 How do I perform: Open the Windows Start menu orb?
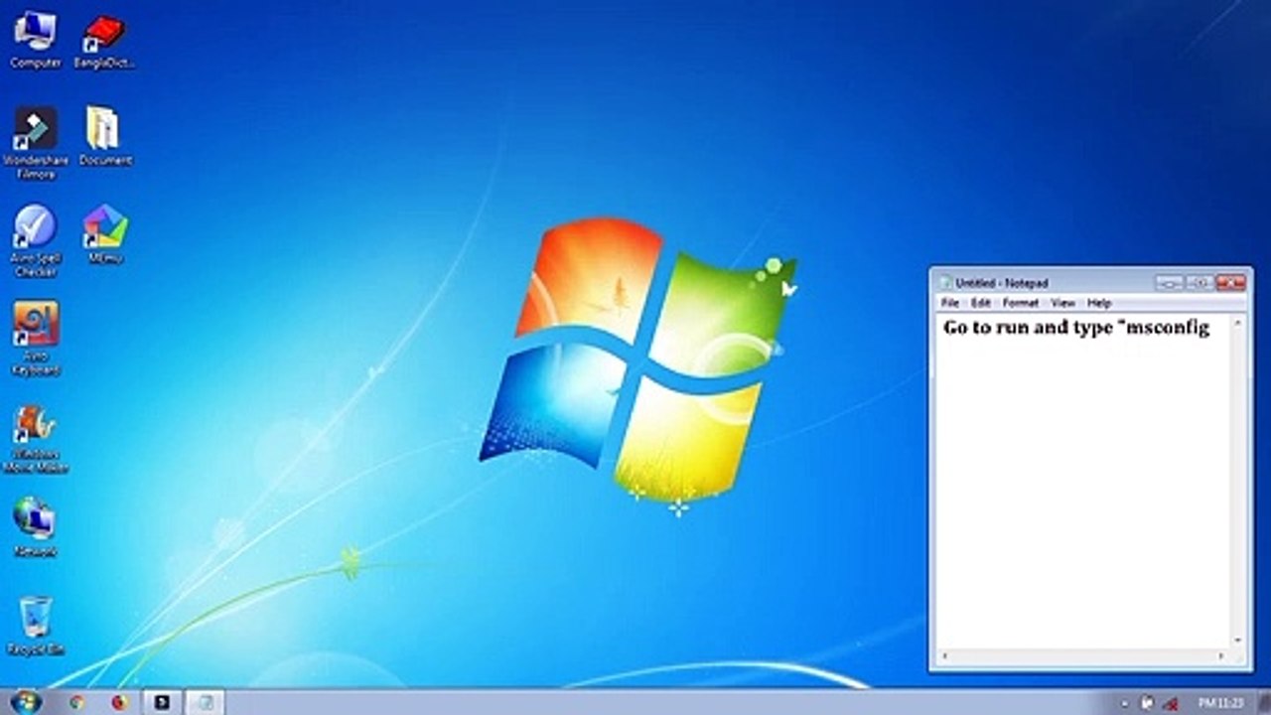(24, 702)
